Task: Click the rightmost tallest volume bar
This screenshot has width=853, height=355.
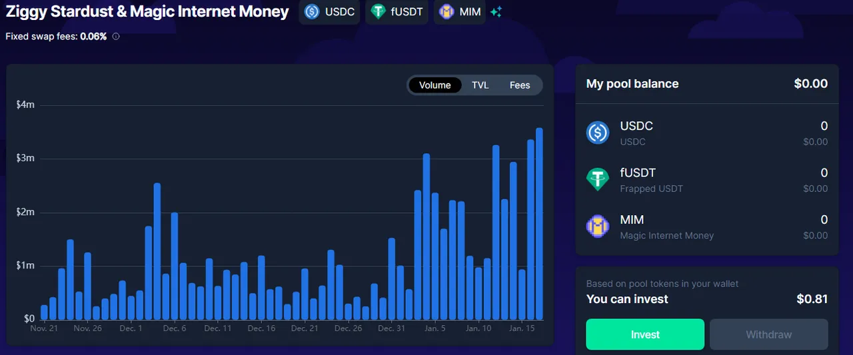Action: click(540, 224)
